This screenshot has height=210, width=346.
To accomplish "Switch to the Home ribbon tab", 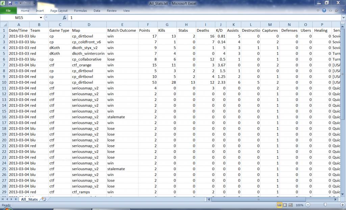I will (25, 10).
